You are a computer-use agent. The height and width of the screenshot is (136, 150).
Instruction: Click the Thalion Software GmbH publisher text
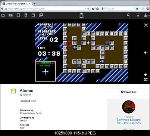[x=31, y=113]
